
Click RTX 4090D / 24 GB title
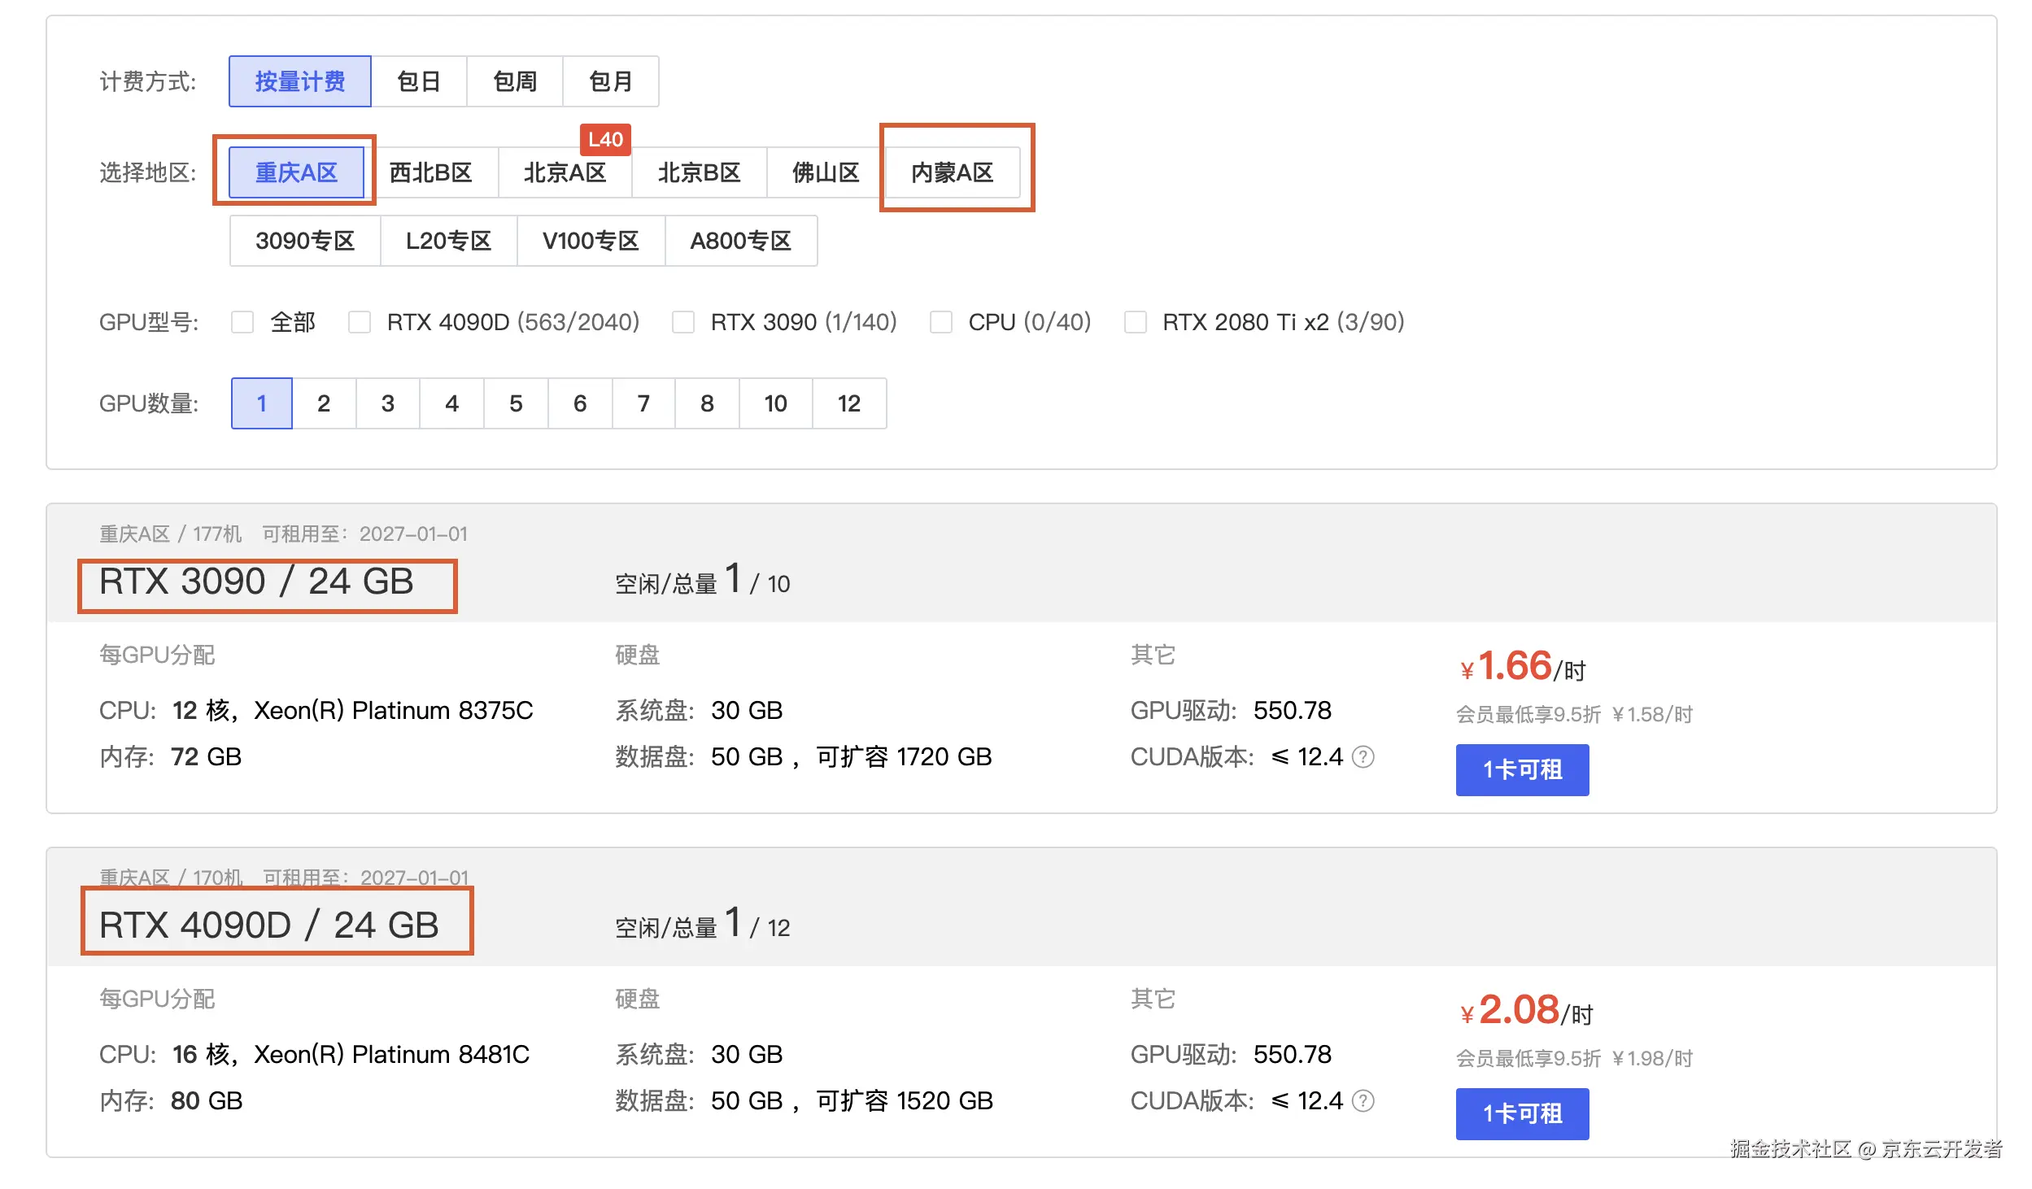pos(269,925)
